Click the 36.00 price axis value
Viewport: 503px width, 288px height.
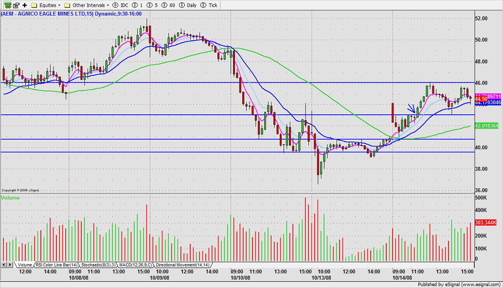point(481,190)
